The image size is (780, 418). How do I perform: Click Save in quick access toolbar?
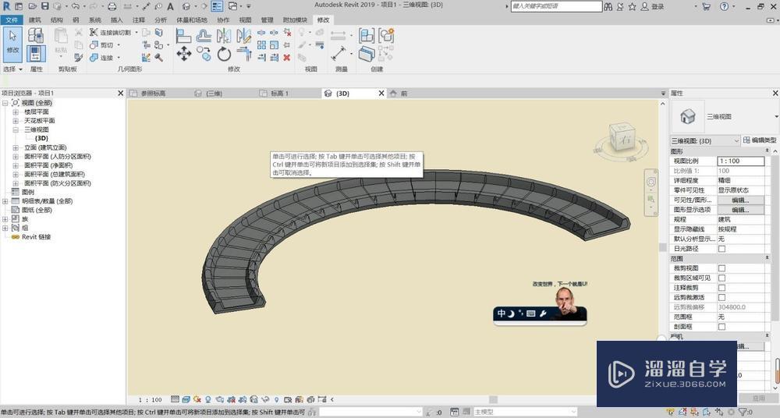44,6
